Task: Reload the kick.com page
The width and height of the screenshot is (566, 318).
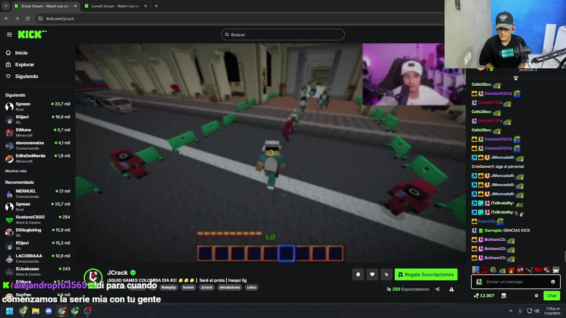Action: pyautogui.click(x=27, y=19)
